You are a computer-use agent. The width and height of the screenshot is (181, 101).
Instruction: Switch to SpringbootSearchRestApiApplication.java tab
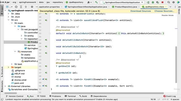[x=87, y=7]
